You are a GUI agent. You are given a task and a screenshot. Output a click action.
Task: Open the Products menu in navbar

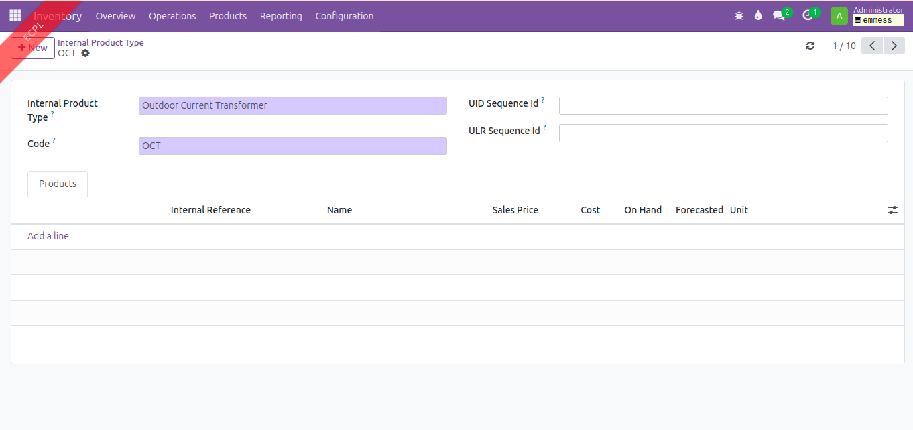[x=228, y=16]
